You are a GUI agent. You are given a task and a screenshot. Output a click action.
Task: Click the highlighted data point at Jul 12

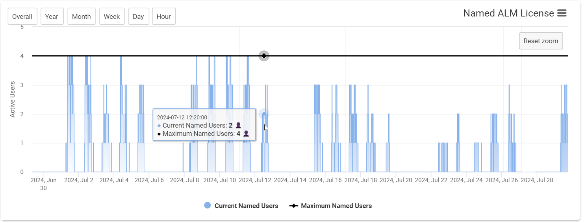264,114
